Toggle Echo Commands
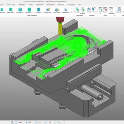Viewport: 124px width, 124px height. (111, 11)
